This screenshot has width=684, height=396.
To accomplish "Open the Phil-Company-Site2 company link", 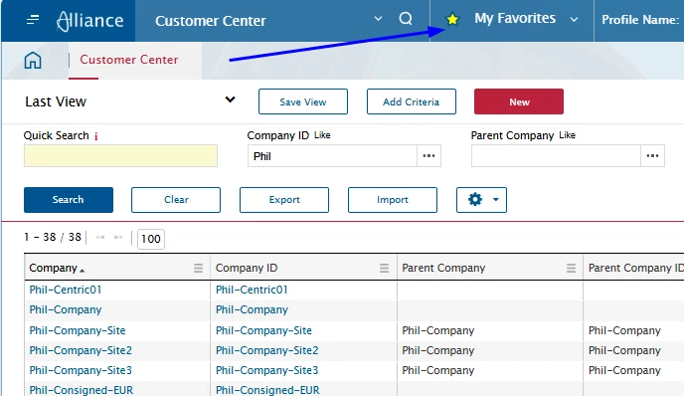I will (x=81, y=350).
